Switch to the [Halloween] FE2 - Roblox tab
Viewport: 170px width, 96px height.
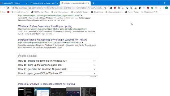[x=14, y=3]
